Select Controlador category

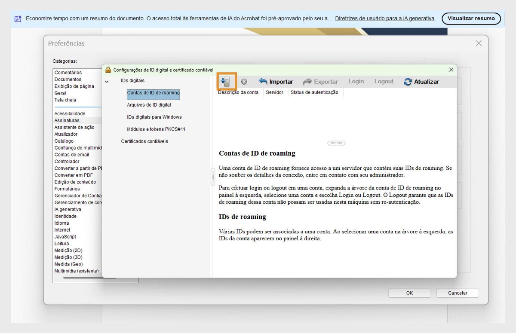67,162
